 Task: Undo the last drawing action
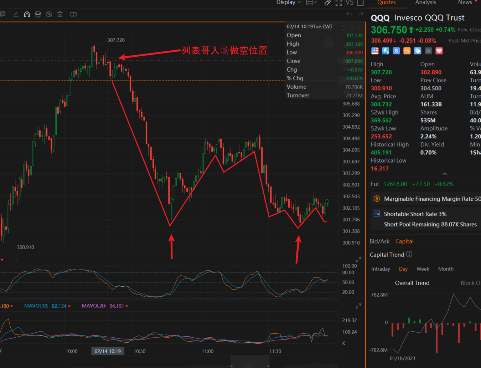point(349,14)
